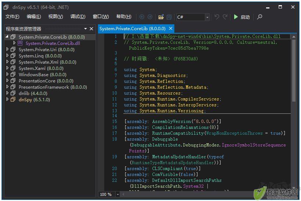301x201 pixels.
Task: Click the dnSpy assembly icon
Action: 13,99
